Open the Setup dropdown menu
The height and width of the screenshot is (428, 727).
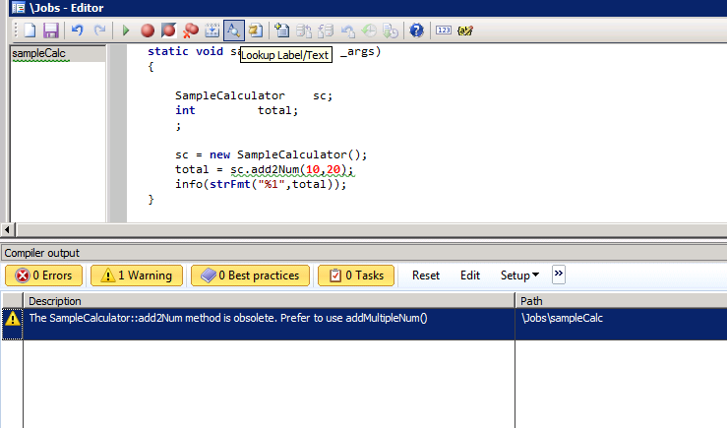[x=520, y=275]
